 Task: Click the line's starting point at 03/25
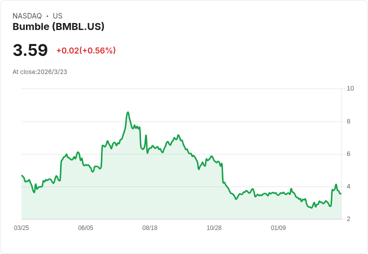click(x=22, y=175)
